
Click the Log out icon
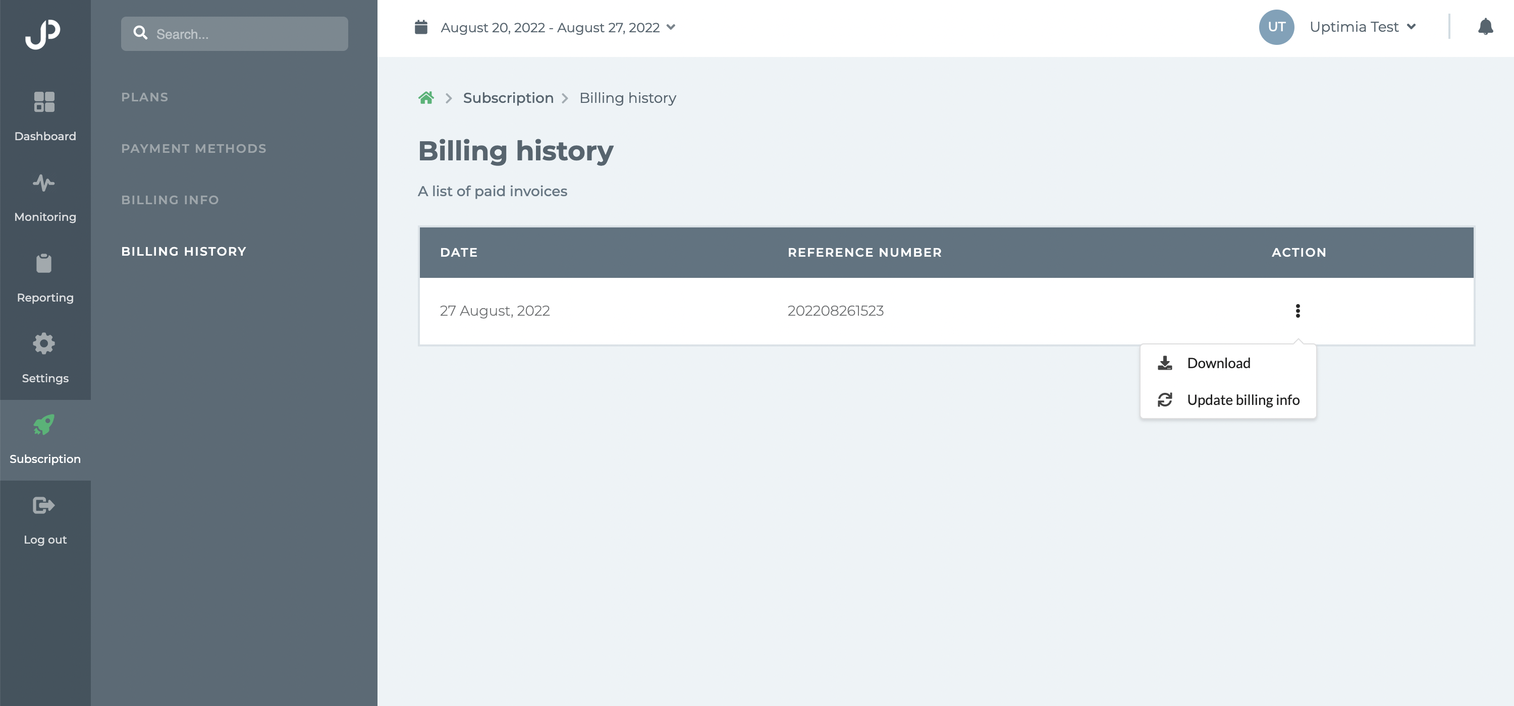[44, 505]
